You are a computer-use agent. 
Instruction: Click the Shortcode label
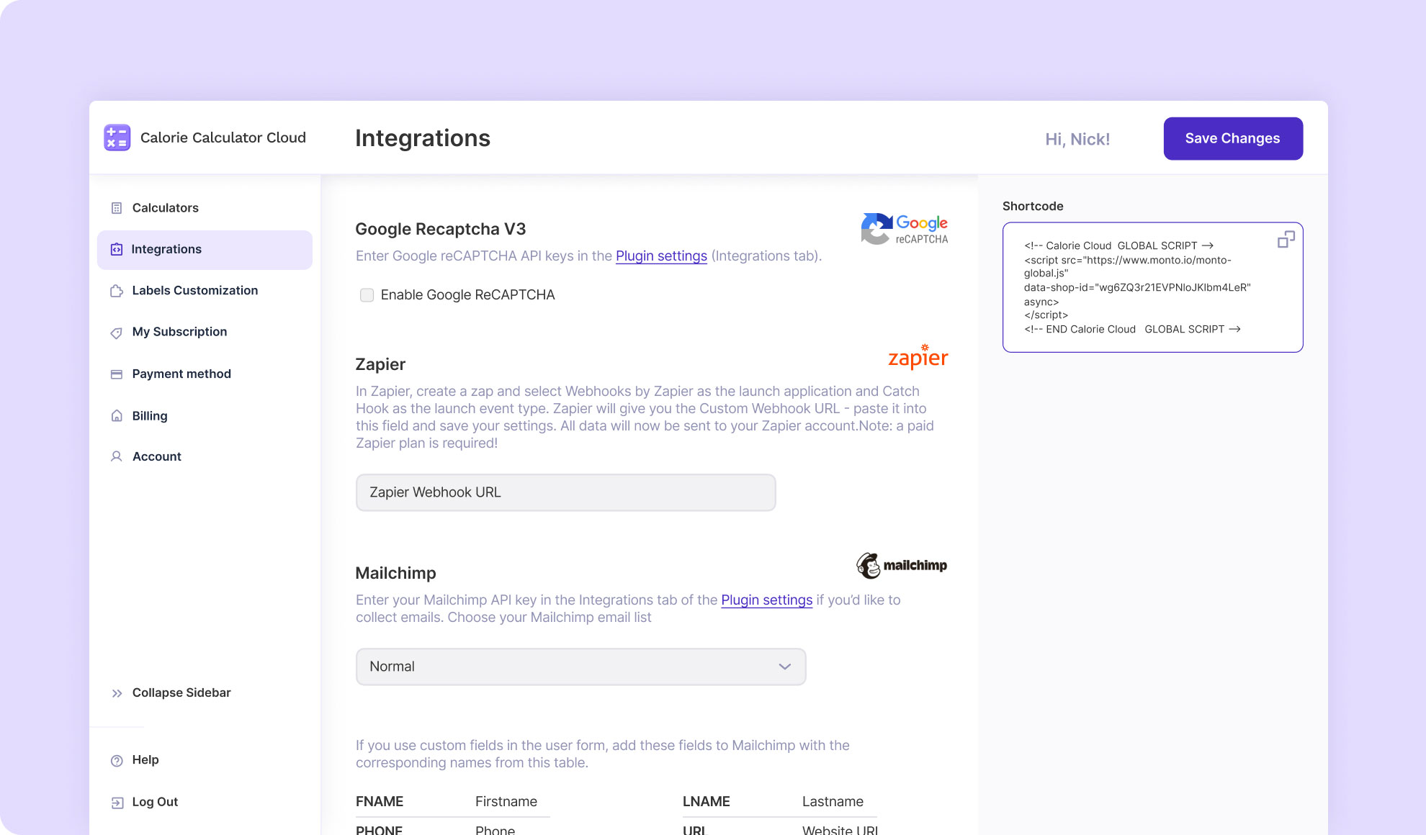(1033, 206)
